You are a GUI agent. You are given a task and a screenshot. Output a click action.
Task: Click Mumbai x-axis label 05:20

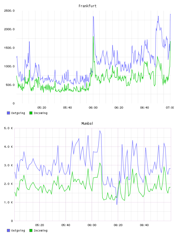click(39, 225)
